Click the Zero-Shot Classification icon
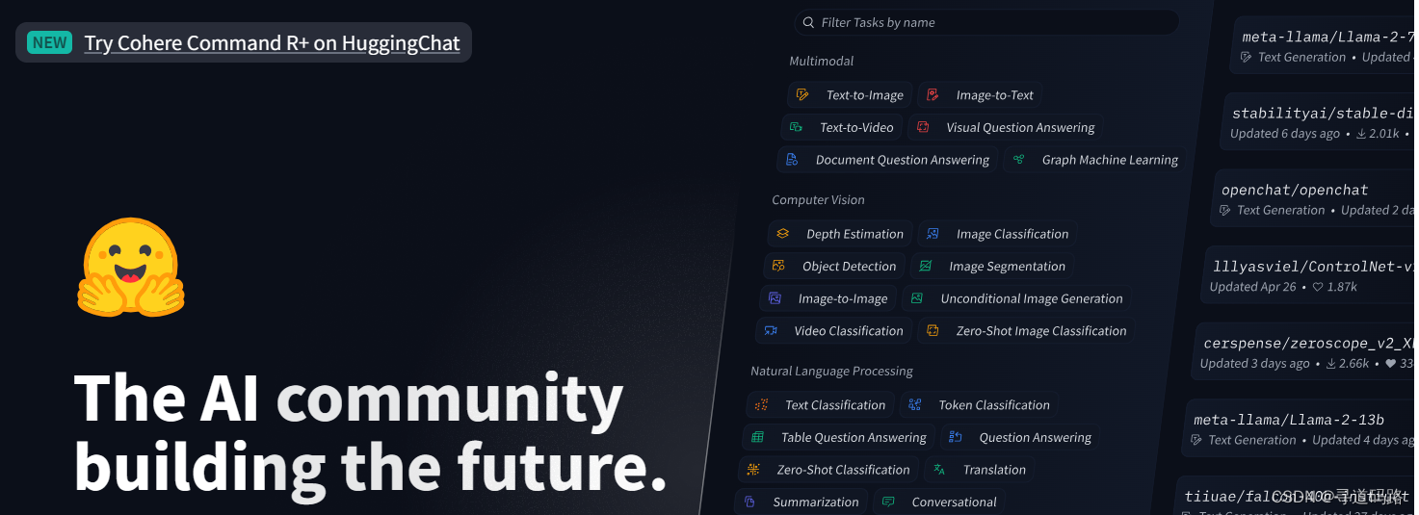This screenshot has height=515, width=1419. 753,470
